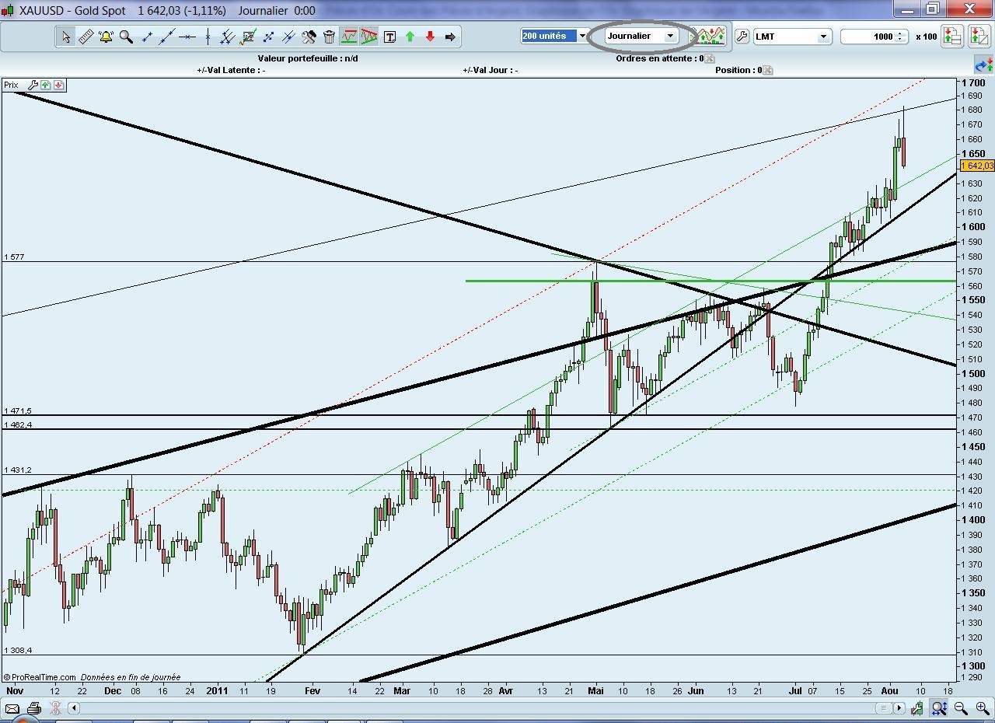995x723 pixels.
Task: Toggle the triangle pattern display button
Action: click(x=369, y=37)
